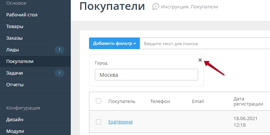Click the Город filter label
Viewport: 270px width, 135px height.
pyautogui.click(x=101, y=63)
